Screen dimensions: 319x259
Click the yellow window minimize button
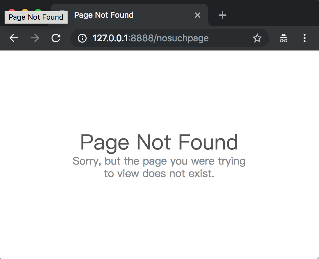(25, 10)
